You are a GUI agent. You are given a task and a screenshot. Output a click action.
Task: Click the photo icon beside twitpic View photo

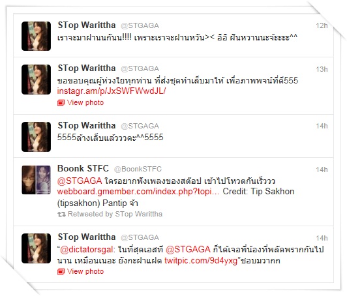(61, 271)
